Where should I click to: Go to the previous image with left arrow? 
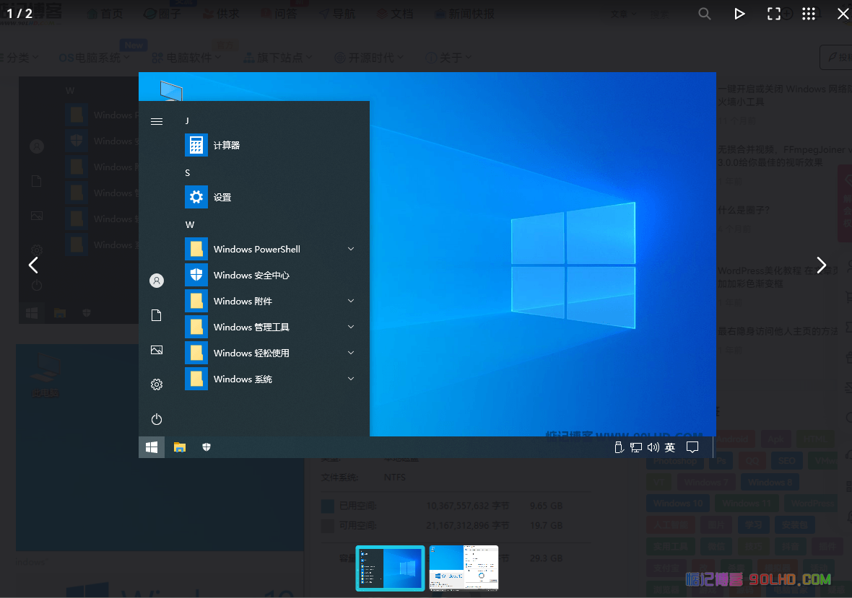pos(33,265)
